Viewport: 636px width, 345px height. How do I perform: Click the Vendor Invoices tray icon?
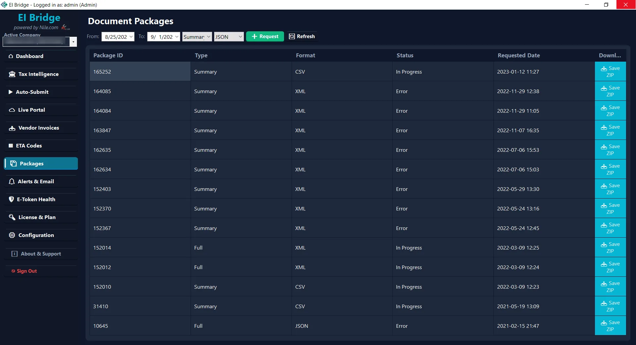tap(12, 128)
